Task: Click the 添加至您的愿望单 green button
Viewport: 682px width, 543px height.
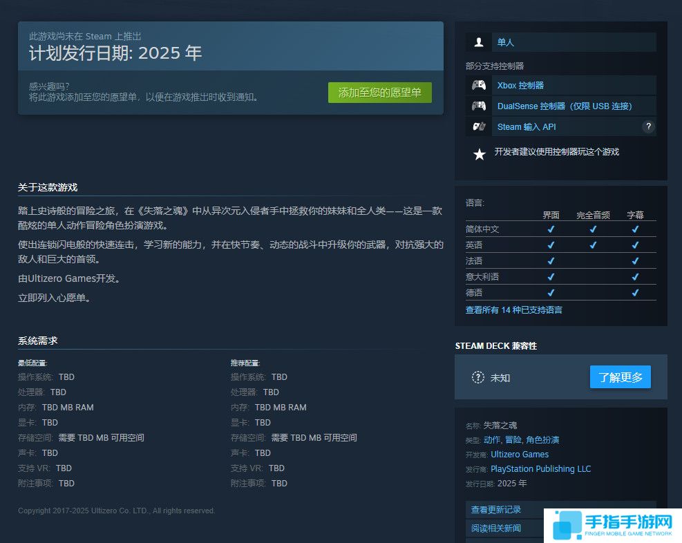Action: (379, 93)
